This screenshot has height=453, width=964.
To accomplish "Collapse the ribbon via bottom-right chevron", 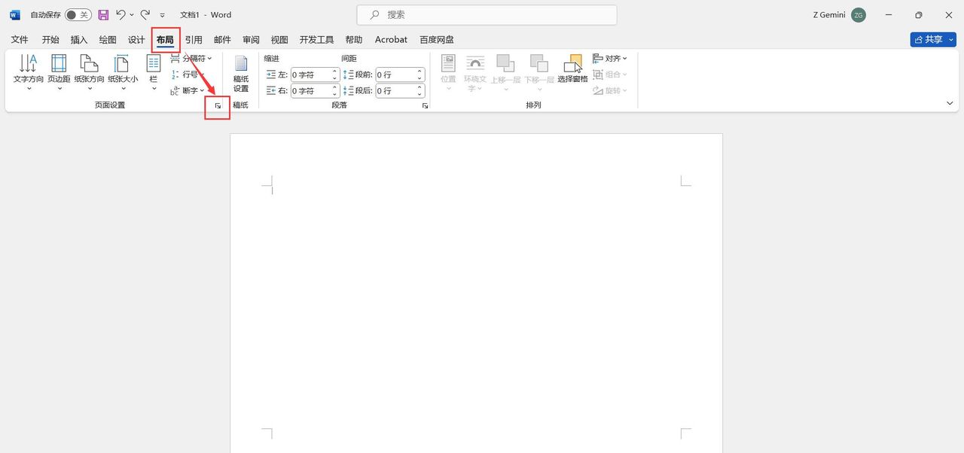I will pos(950,103).
